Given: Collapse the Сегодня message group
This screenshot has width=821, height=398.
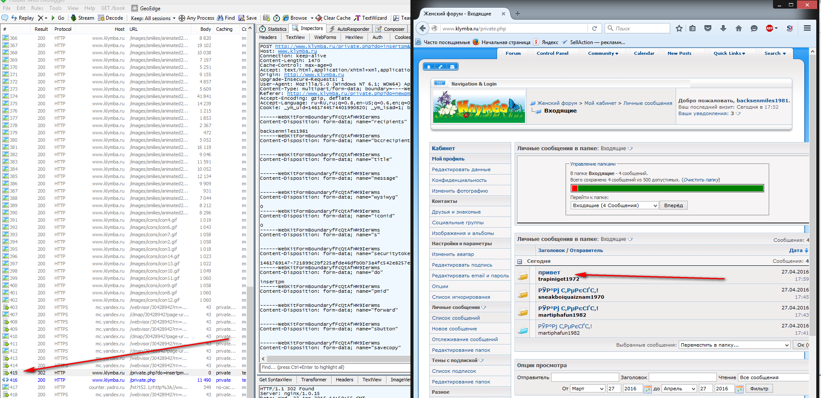Looking at the screenshot, I should [x=519, y=261].
